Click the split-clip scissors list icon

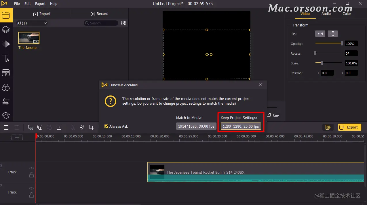click(x=30, y=127)
